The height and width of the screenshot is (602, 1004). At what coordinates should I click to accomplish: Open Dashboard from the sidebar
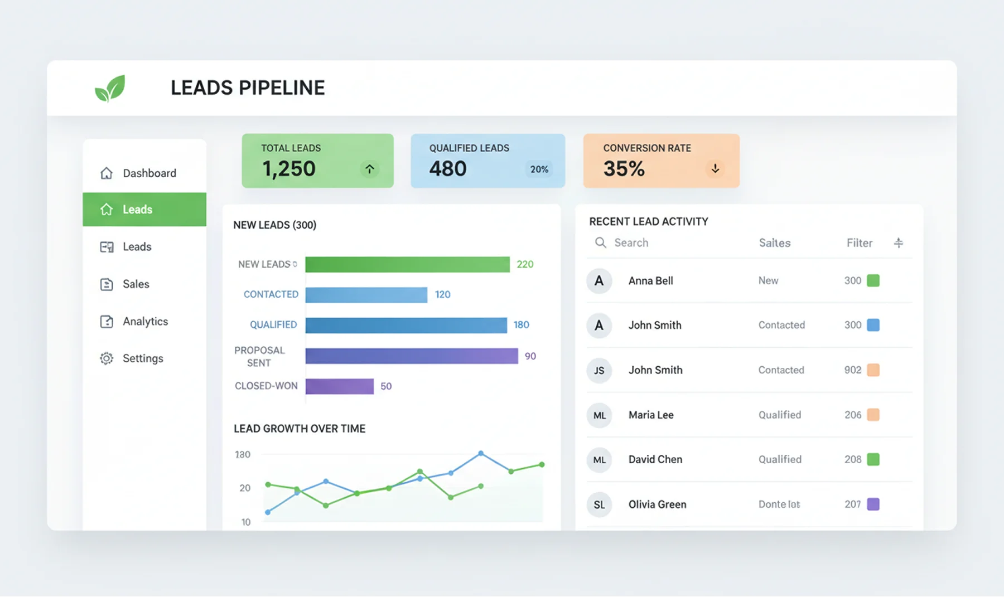(144, 173)
